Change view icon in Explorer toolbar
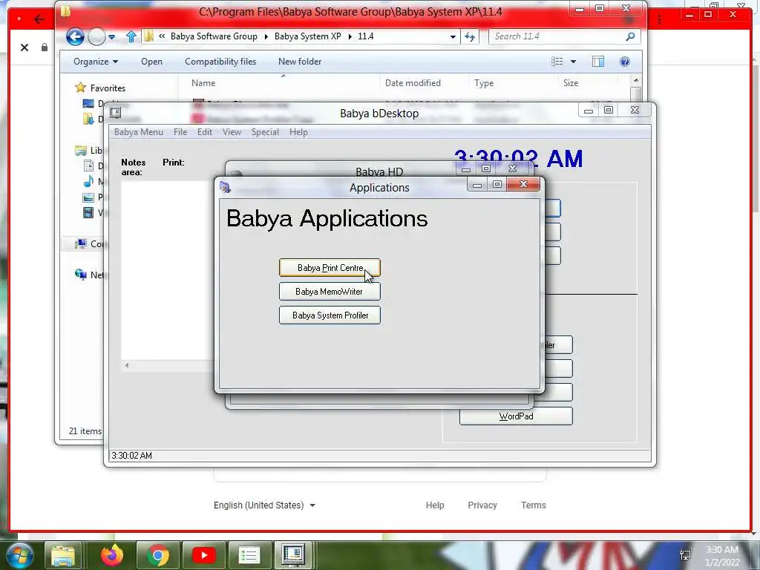 [557, 62]
